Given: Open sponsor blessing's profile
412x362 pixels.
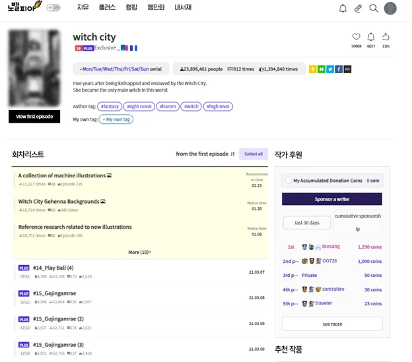Looking at the screenshot, I should (331, 247).
